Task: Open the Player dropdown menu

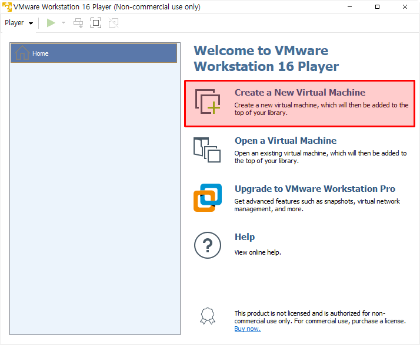Action: pyautogui.click(x=19, y=23)
